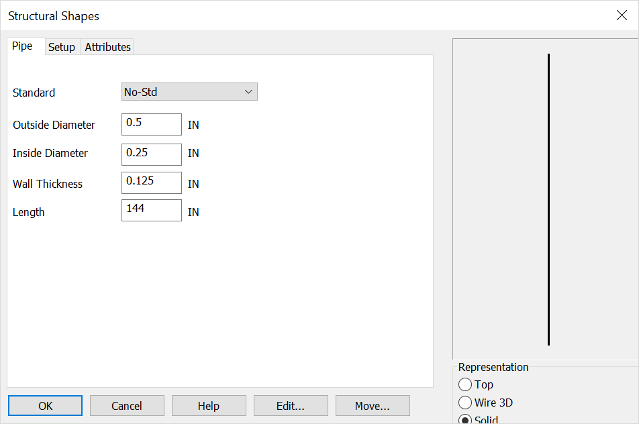The image size is (639, 424).
Task: Close the Structural Shapes window
Action: [x=622, y=15]
